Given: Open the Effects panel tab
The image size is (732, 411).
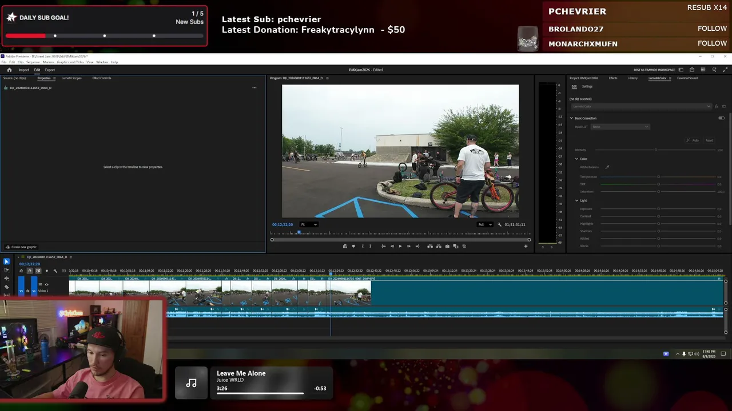Looking at the screenshot, I should (613, 78).
